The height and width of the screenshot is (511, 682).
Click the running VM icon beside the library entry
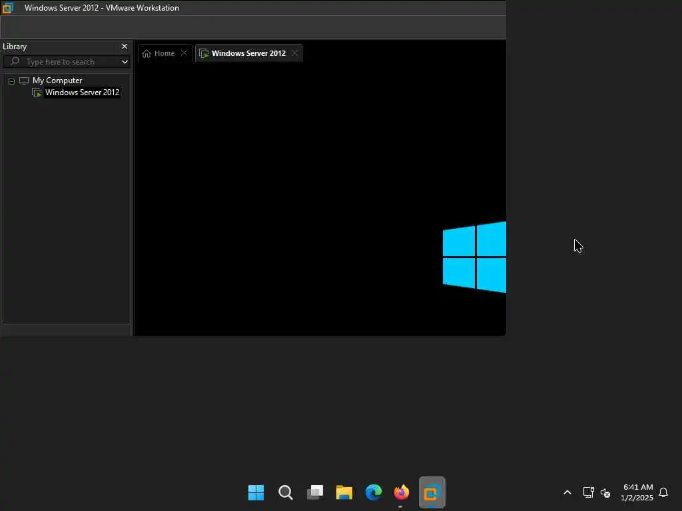coord(37,92)
